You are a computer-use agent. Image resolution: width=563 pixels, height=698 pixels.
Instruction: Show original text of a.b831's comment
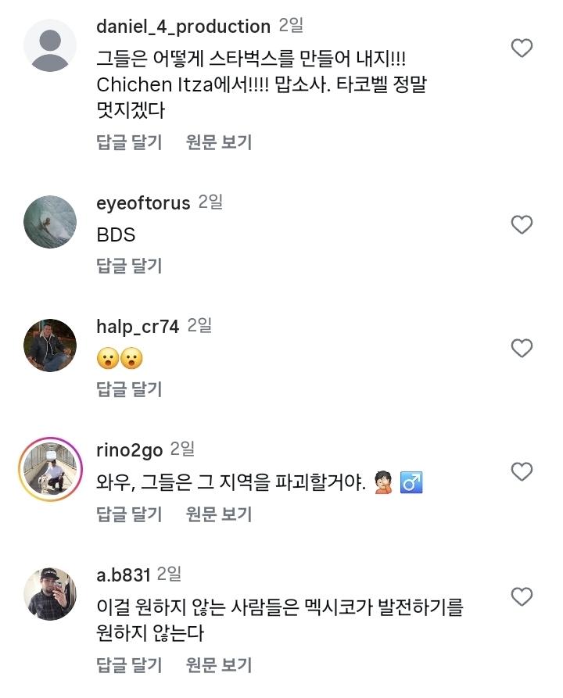pyautogui.click(x=219, y=664)
